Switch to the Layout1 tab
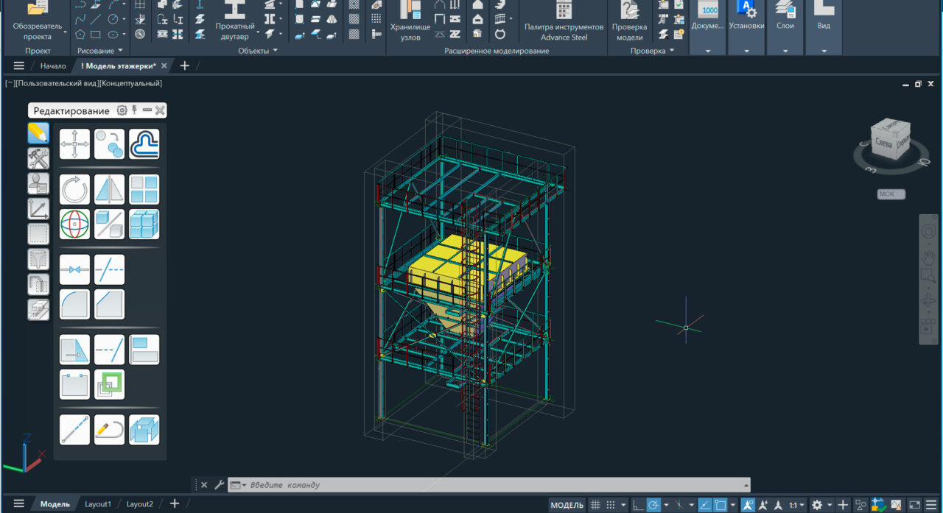The height and width of the screenshot is (513, 943). [x=98, y=503]
